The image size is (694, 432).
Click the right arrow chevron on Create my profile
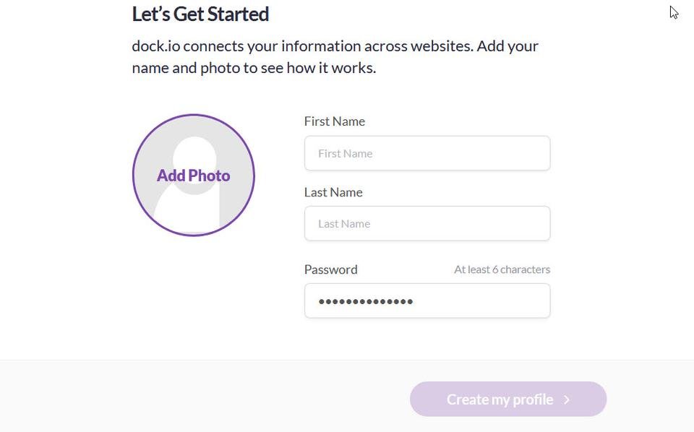[567, 399]
